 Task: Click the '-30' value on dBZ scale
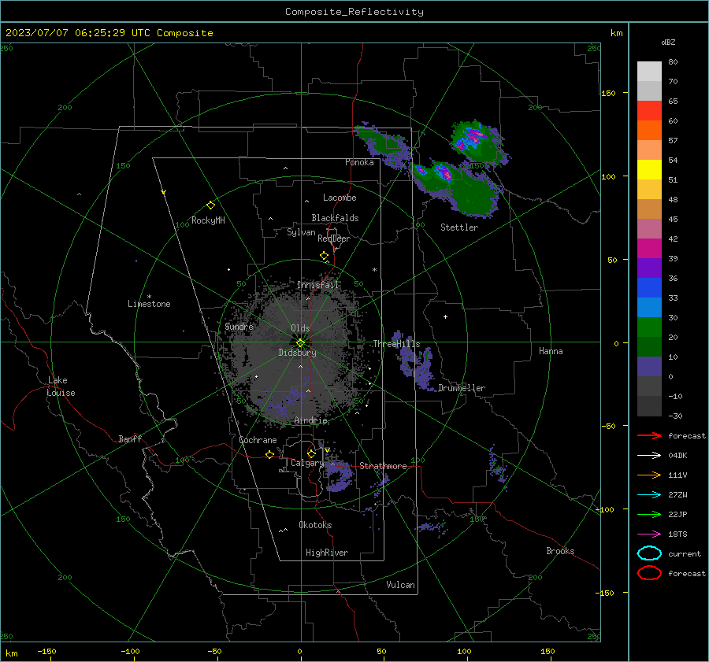(675, 416)
